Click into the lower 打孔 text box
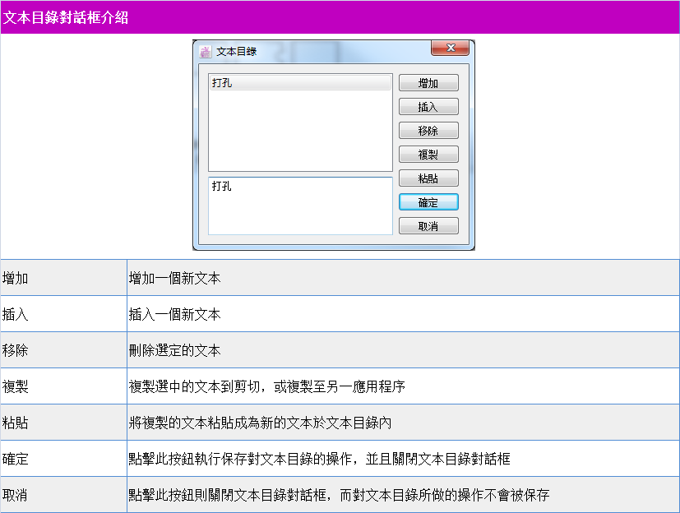 (300, 205)
